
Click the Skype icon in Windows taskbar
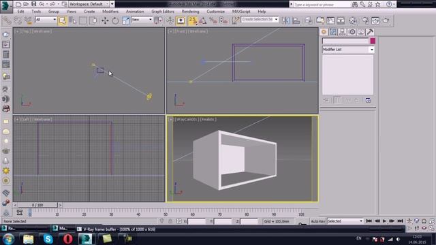click(x=48, y=239)
